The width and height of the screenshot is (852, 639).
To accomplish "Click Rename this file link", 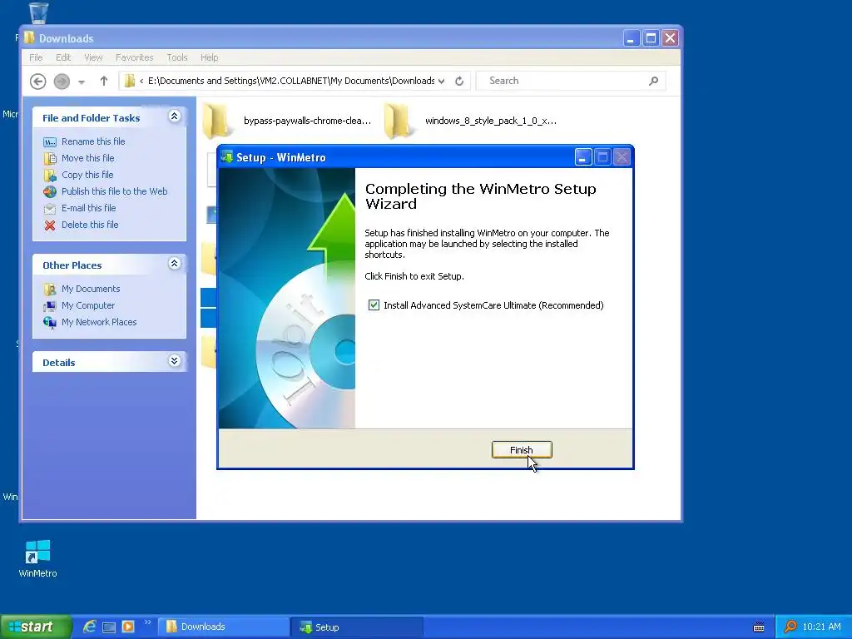I will pos(93,141).
